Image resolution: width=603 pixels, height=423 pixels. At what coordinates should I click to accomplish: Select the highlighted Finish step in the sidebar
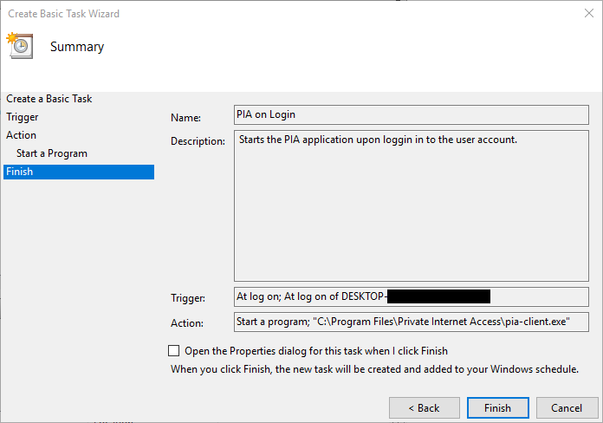click(20, 172)
